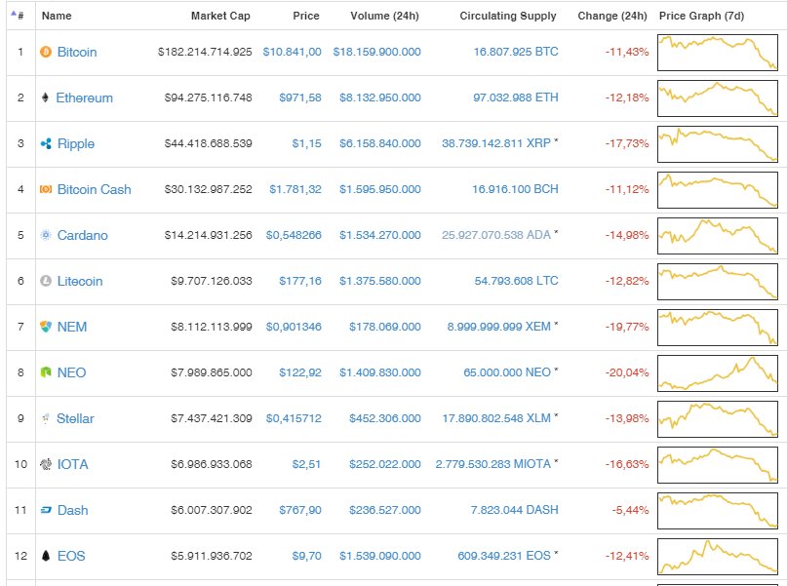This screenshot has height=586, width=787.
Task: Open the EOS name link
Action: click(x=71, y=556)
